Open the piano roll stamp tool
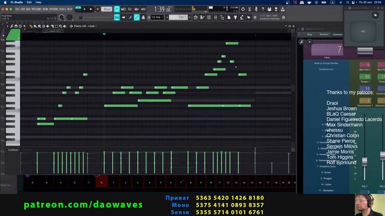Screen dimensions: 385x216 click(x=20, y=26)
